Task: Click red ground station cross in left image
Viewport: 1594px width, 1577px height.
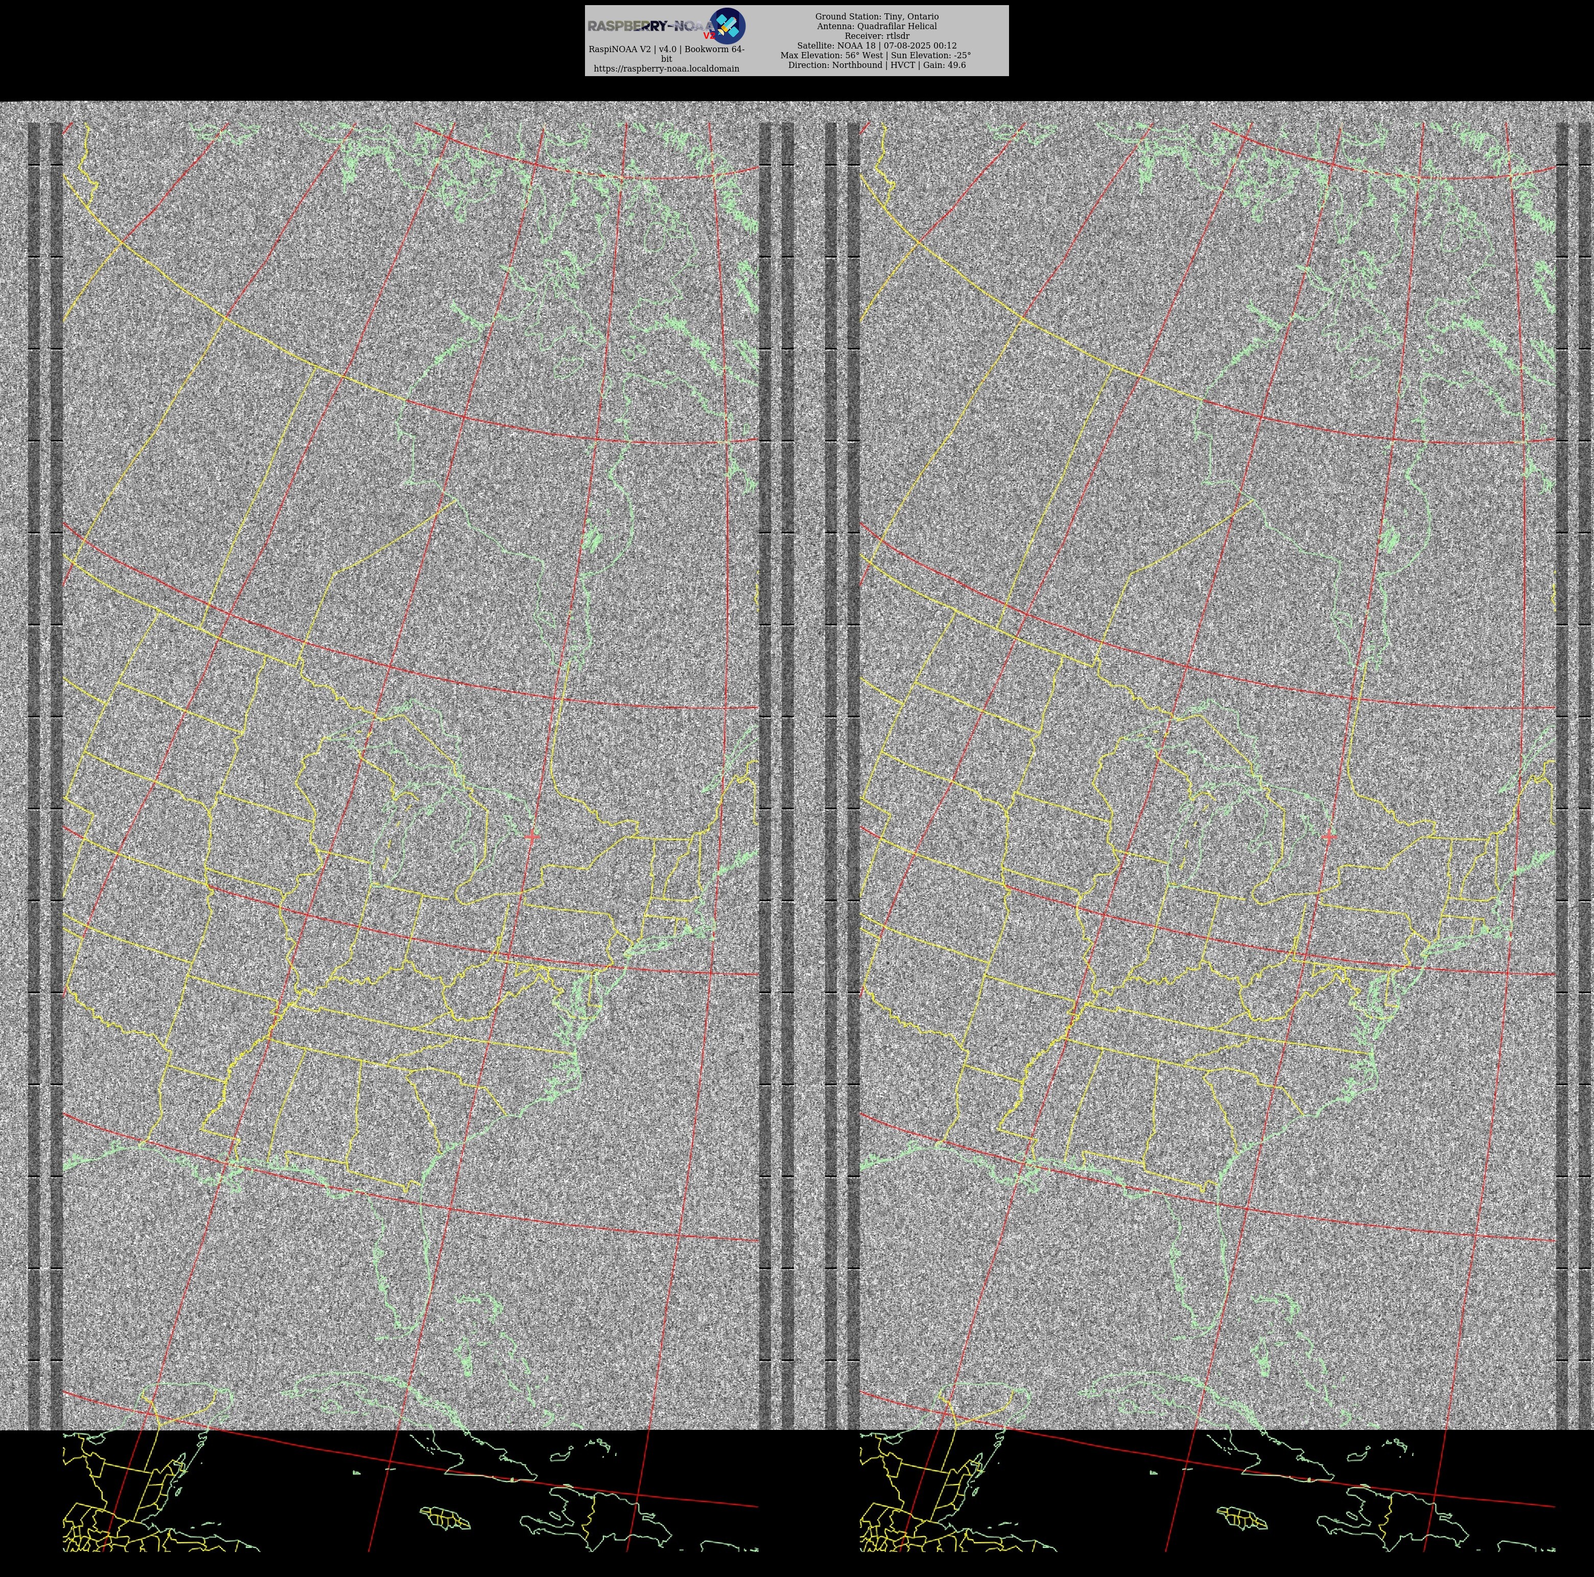Action: [x=532, y=836]
